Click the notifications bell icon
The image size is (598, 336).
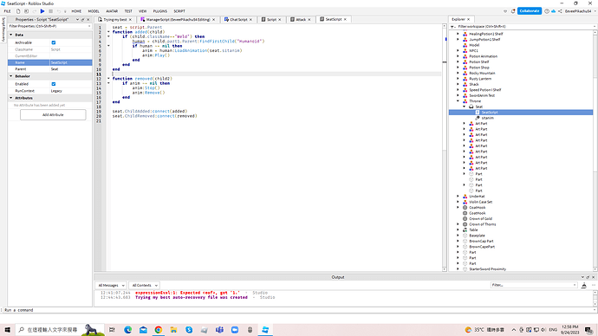coord(513,11)
